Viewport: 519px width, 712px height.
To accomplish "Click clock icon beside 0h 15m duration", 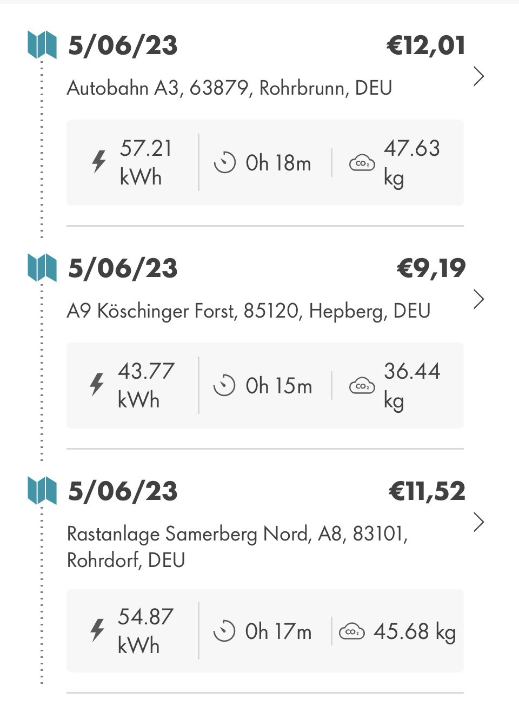I will click(224, 385).
